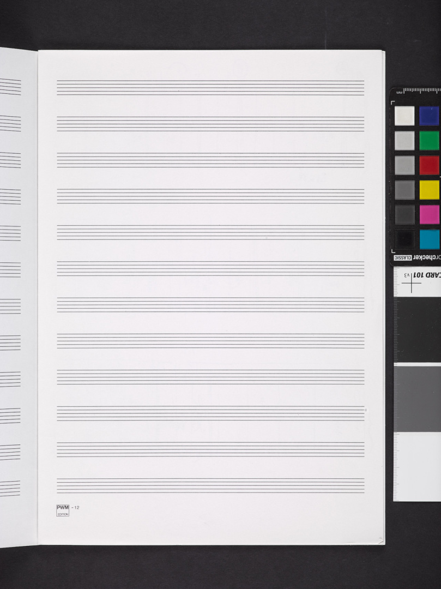This screenshot has width=441, height=589.
Task: Click the "CARD 101" text
Action: pos(427,275)
